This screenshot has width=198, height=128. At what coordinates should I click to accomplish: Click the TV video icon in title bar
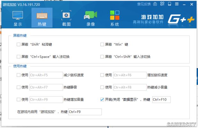[x=155, y=4]
